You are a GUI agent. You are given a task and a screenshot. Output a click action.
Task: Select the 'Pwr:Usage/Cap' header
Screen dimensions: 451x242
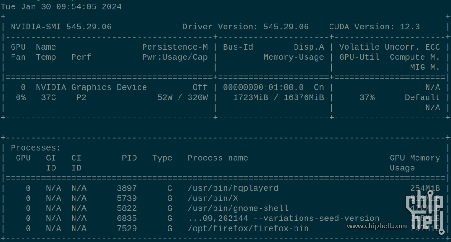[175, 57]
